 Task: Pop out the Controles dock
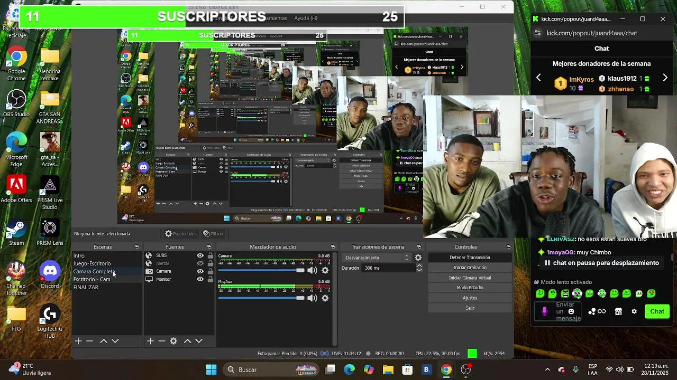point(508,247)
